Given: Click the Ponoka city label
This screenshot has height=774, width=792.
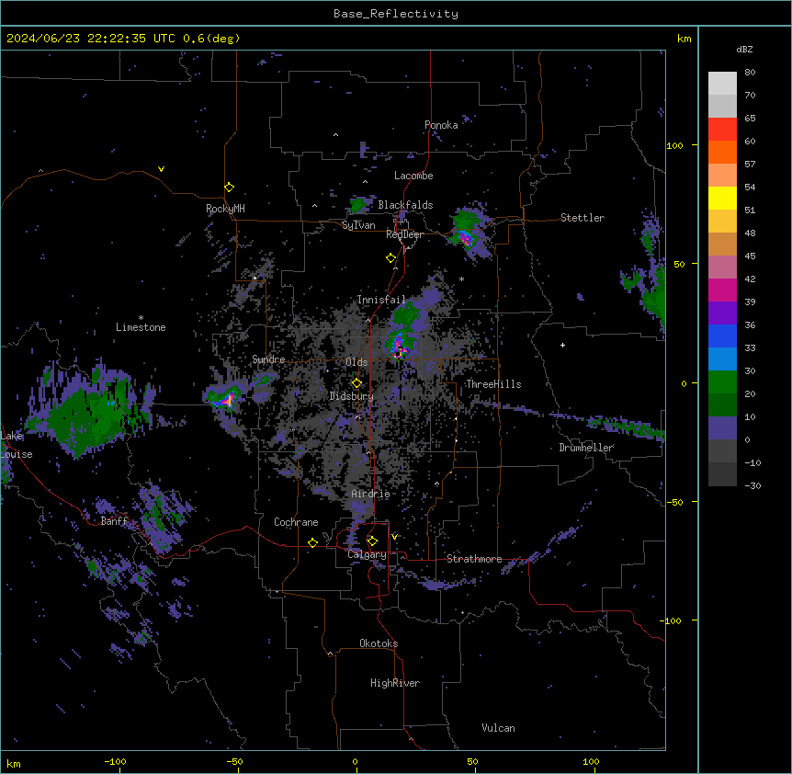Looking at the screenshot, I should pos(441,125).
